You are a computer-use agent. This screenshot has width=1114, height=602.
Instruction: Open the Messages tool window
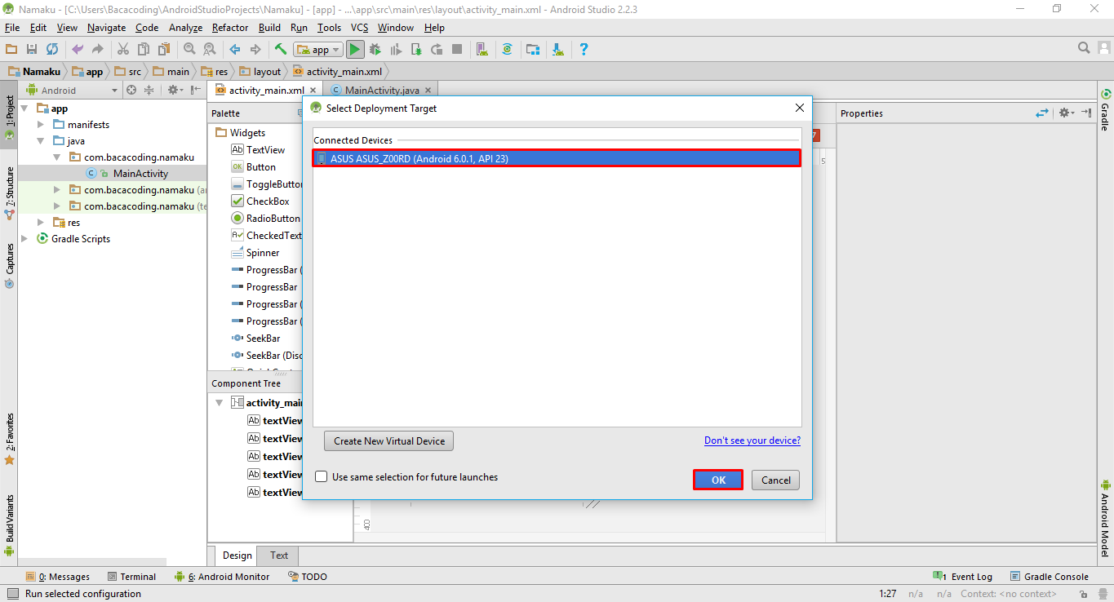click(x=58, y=577)
